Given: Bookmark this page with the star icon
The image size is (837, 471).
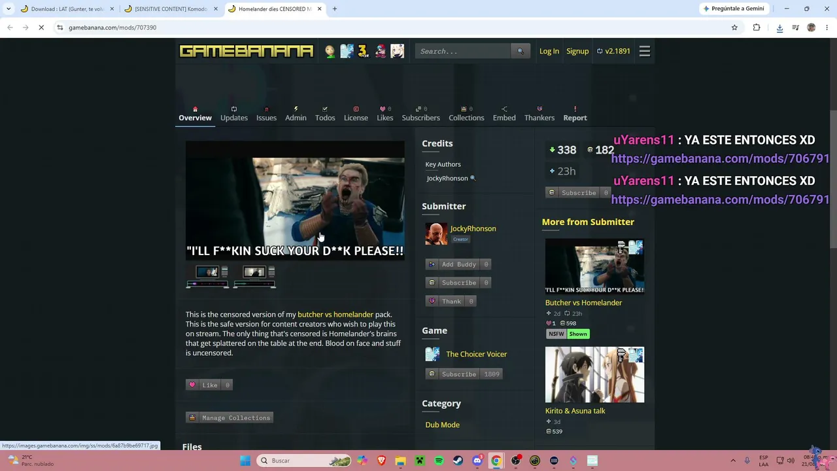Looking at the screenshot, I should click(734, 27).
